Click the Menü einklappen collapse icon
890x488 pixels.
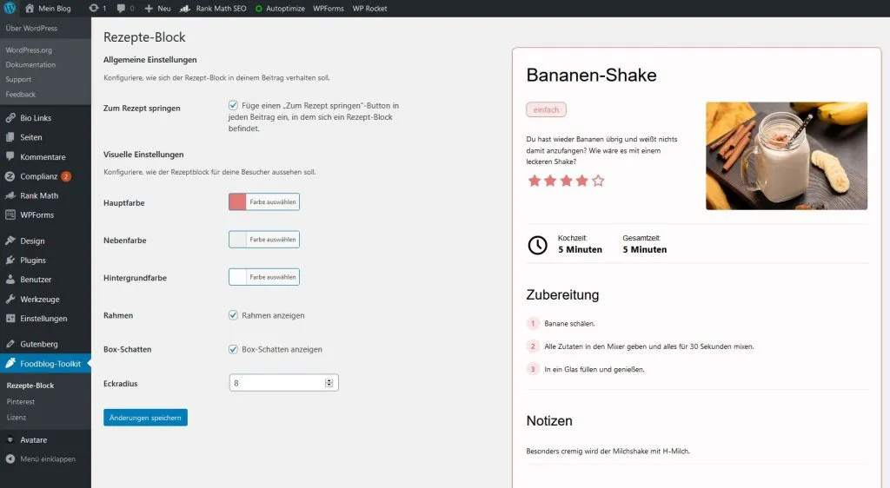click(10, 459)
